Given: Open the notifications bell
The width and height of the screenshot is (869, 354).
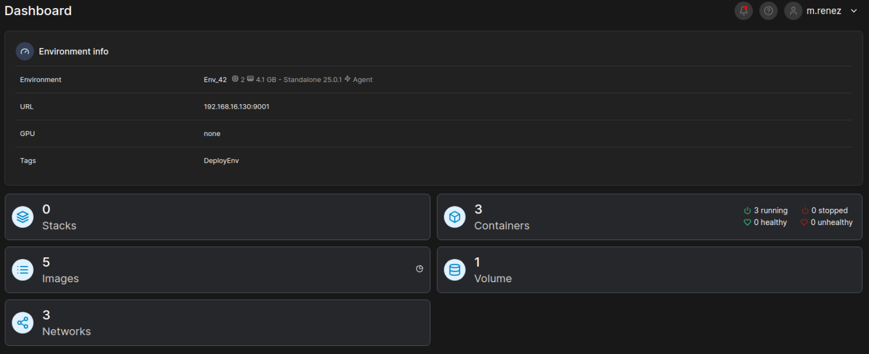Looking at the screenshot, I should pos(743,11).
